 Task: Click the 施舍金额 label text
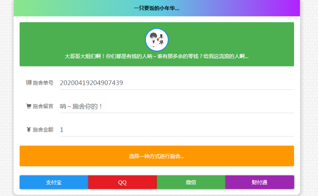click(43, 129)
